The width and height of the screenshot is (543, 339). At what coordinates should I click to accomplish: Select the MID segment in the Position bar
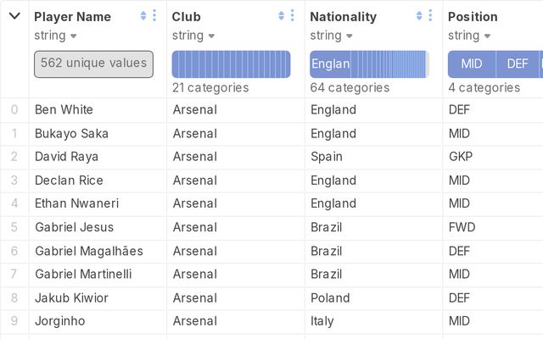click(x=472, y=64)
